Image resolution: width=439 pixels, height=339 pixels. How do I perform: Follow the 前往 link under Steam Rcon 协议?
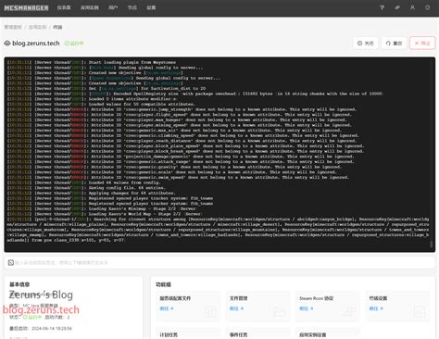pyautogui.click(x=307, y=308)
